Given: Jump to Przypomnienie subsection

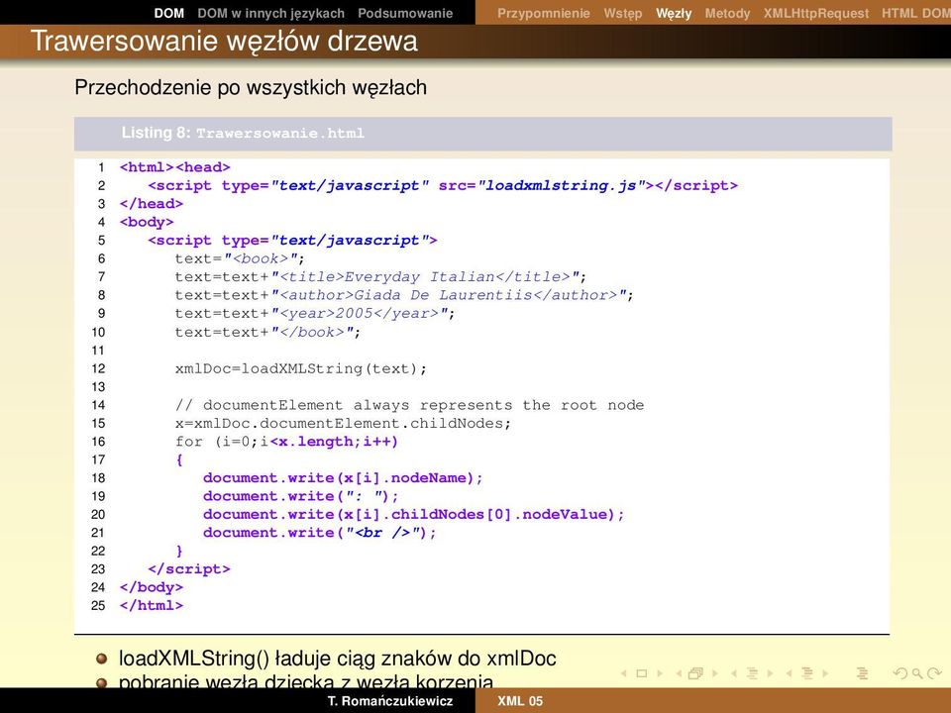Looking at the screenshot, I should pos(544,13).
